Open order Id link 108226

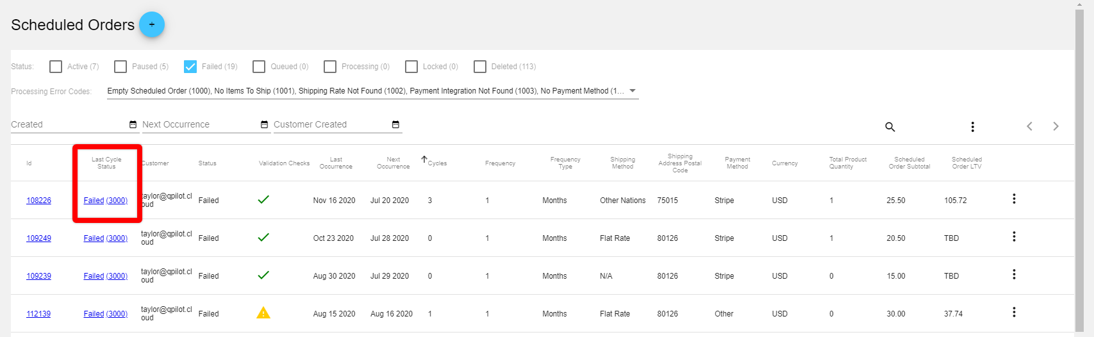pos(38,201)
